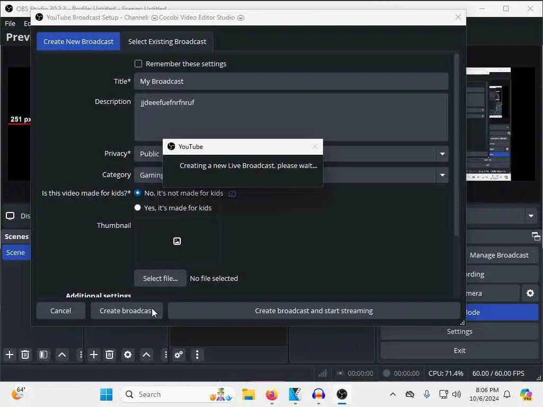543x407 pixels.
Task: Open the weather widget on the taskbar
Action: (x=18, y=394)
